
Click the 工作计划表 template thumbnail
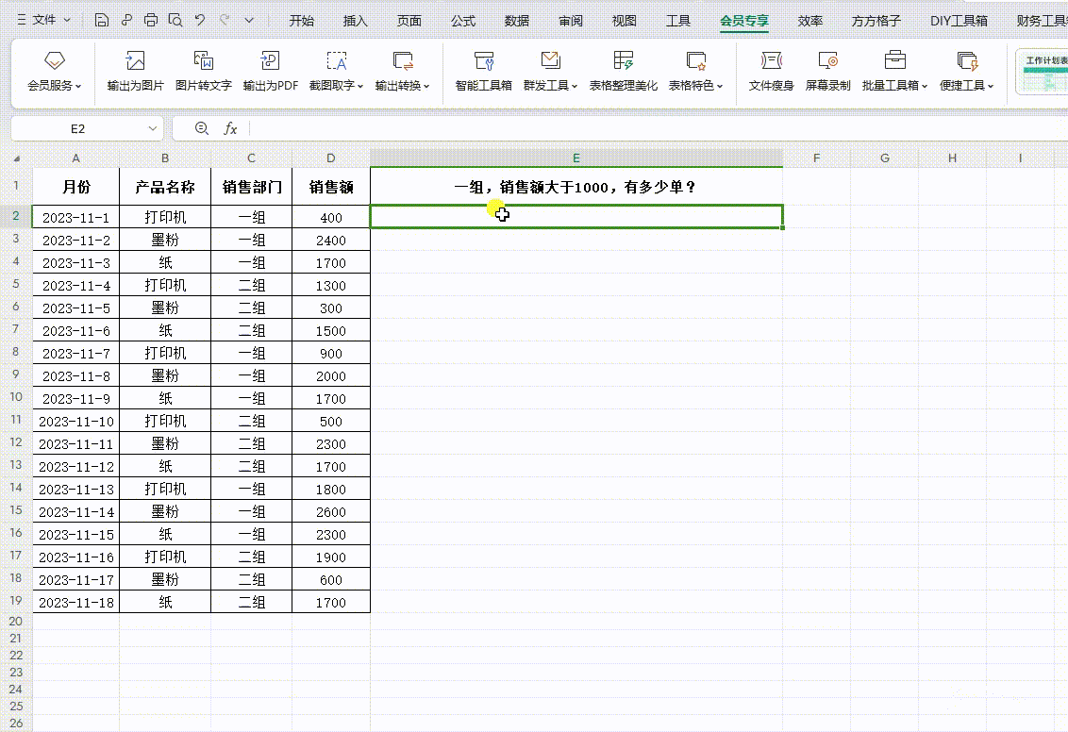pyautogui.click(x=1043, y=73)
